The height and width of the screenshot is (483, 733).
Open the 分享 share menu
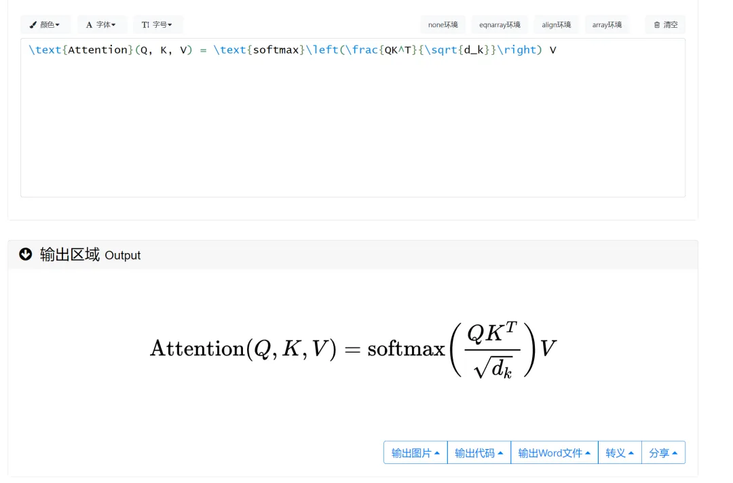[x=663, y=453]
